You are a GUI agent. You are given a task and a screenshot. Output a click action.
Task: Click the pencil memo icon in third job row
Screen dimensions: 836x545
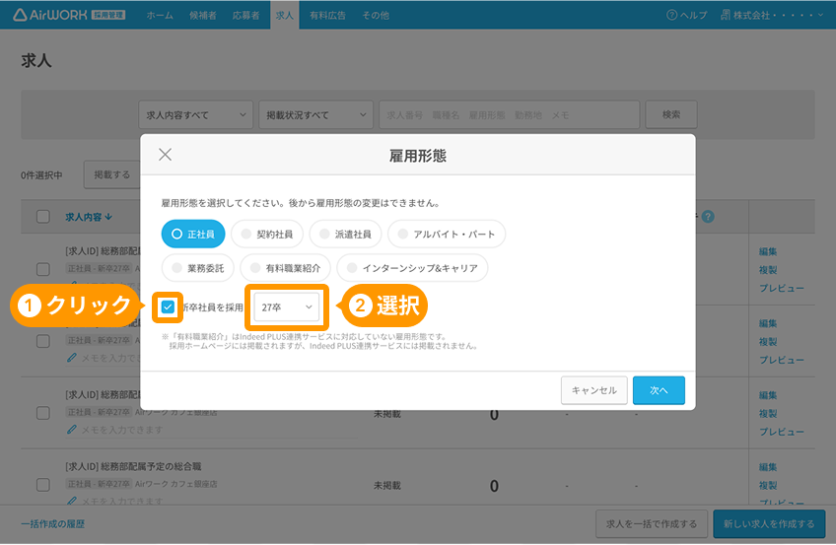pyautogui.click(x=72, y=430)
